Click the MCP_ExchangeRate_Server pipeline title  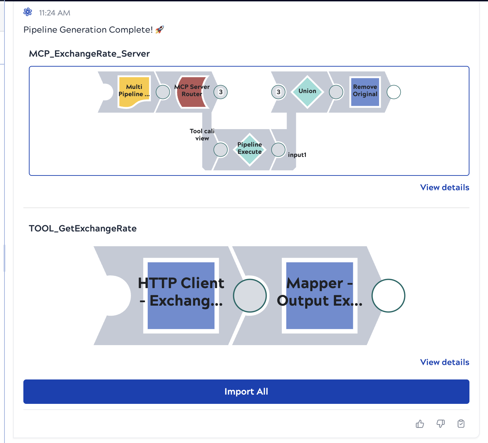pyautogui.click(x=89, y=54)
